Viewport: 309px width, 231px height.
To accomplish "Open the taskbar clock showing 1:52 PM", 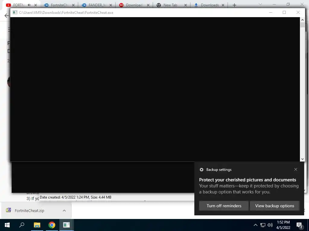I will [283, 225].
